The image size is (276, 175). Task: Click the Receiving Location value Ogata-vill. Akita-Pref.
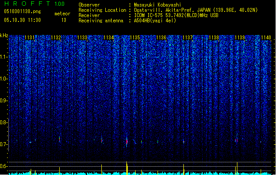click(x=196, y=10)
